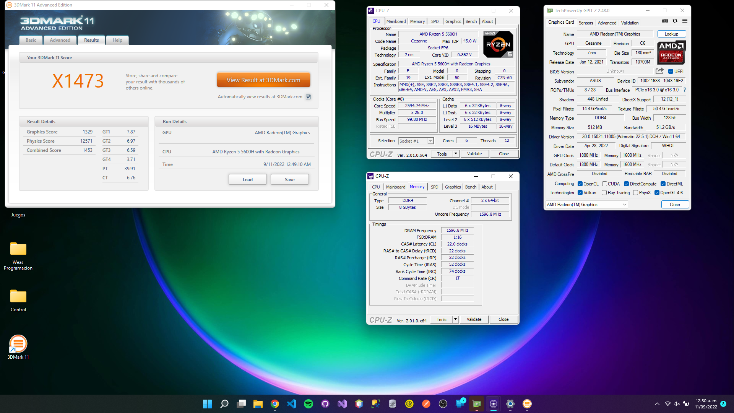Click Validate in lower CPU-Z window
Viewport: 734px width, 413px height.
coord(474,319)
